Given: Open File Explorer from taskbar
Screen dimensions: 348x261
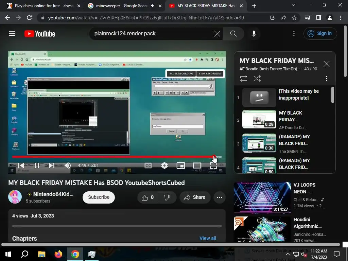Looking at the screenshot, I should click(x=41, y=254).
